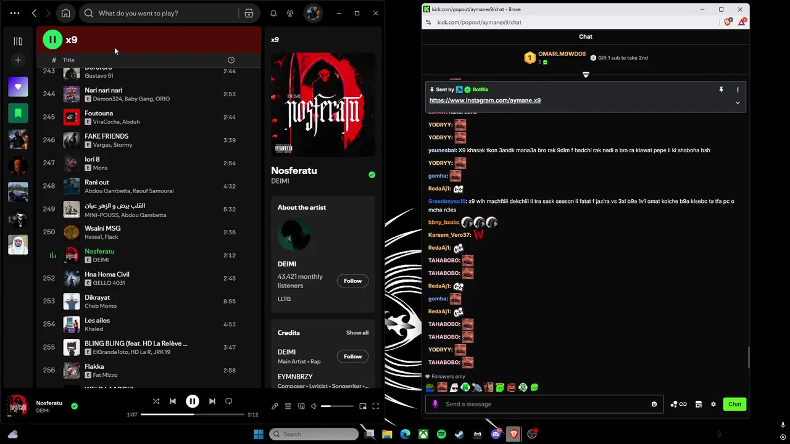Go back in Spotify navigation
The image size is (790, 444).
(x=35, y=13)
